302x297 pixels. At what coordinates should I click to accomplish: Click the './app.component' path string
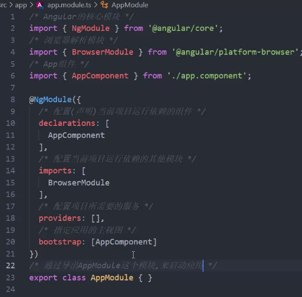coord(207,76)
